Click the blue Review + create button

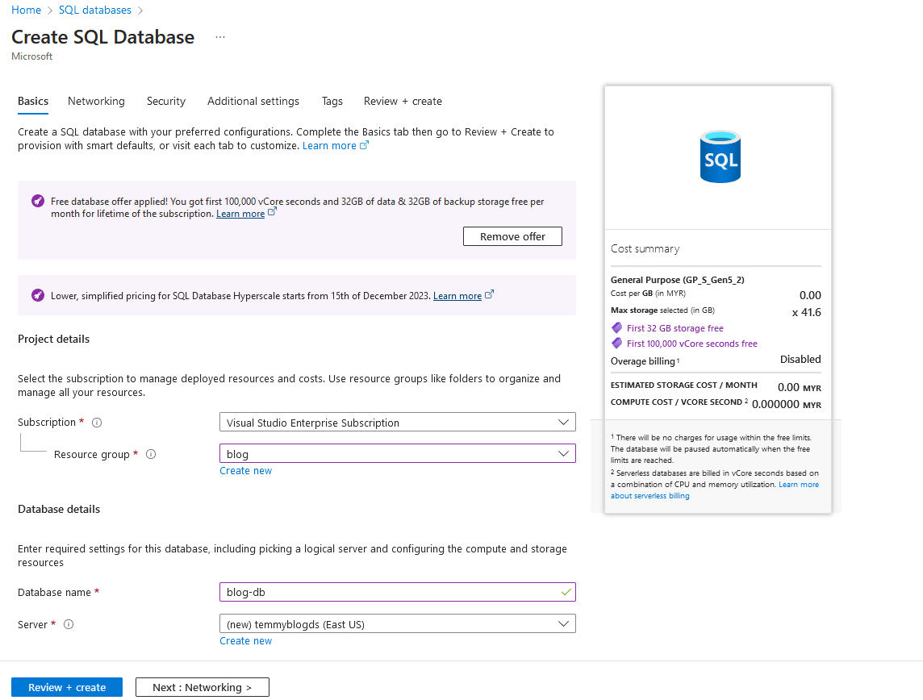pos(67,687)
